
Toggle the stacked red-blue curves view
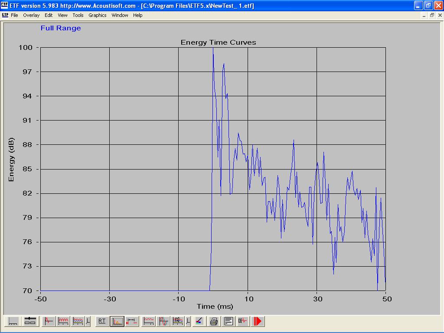point(78,321)
